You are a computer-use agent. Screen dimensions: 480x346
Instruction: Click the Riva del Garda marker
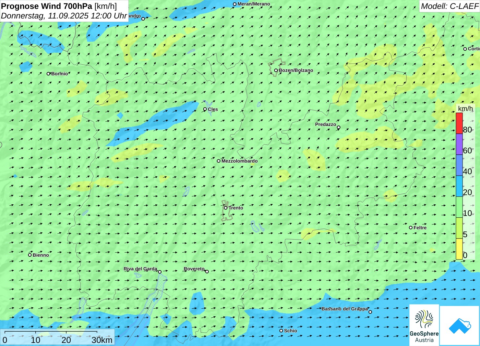[160, 272]
